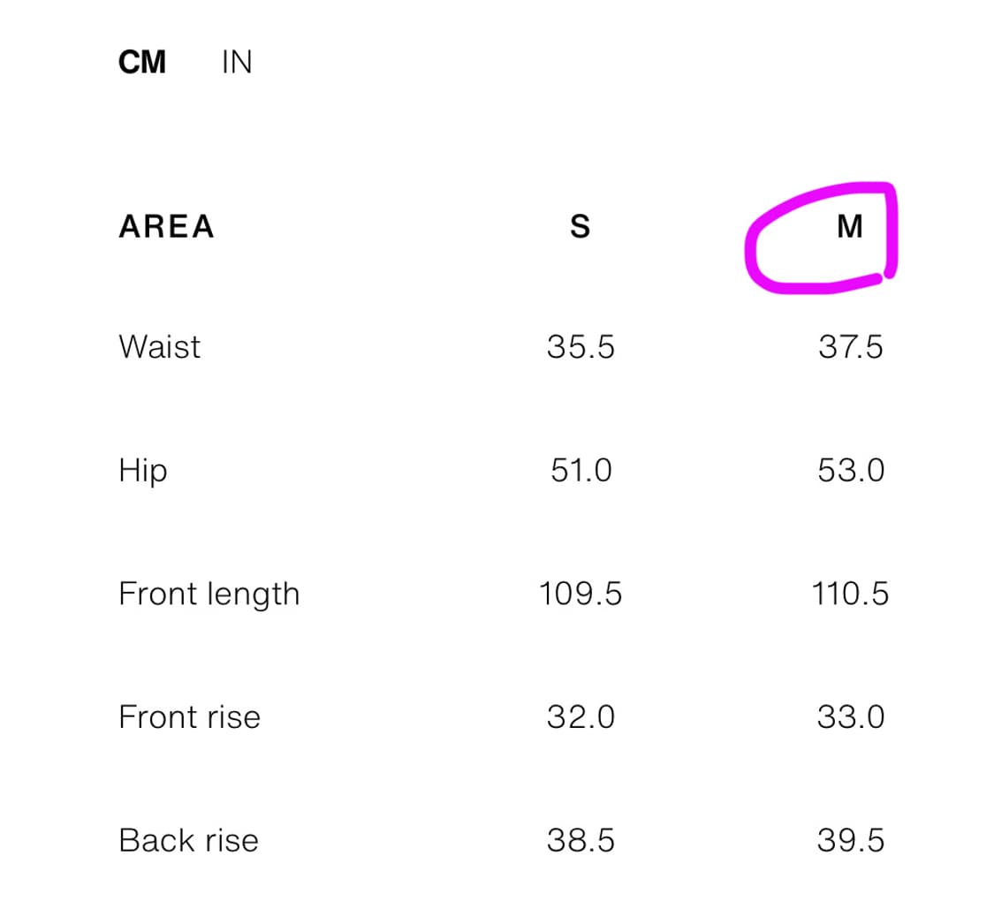Click the 38.5 back rise value

pyautogui.click(x=580, y=839)
